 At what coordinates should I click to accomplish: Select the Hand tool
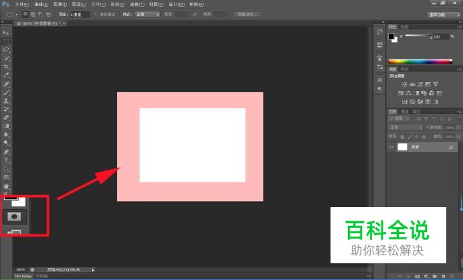click(x=6, y=186)
